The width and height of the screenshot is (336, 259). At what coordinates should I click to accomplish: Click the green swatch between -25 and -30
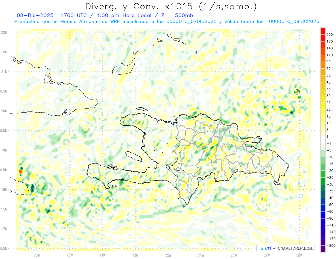point(323,181)
